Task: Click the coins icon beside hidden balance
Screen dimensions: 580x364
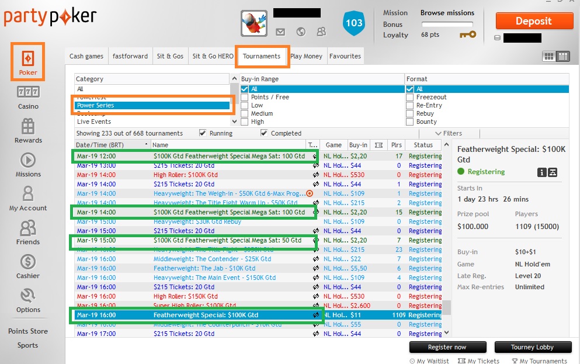Action: [x=498, y=38]
